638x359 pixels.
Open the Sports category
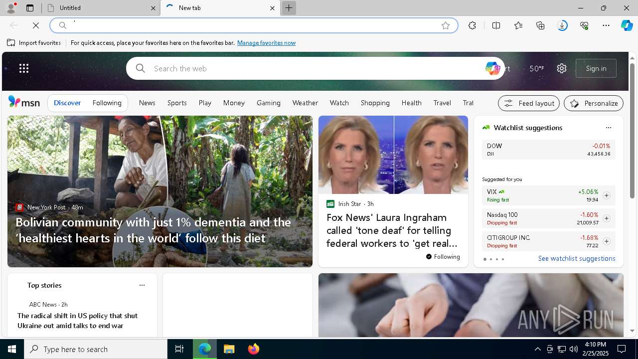pyautogui.click(x=177, y=103)
